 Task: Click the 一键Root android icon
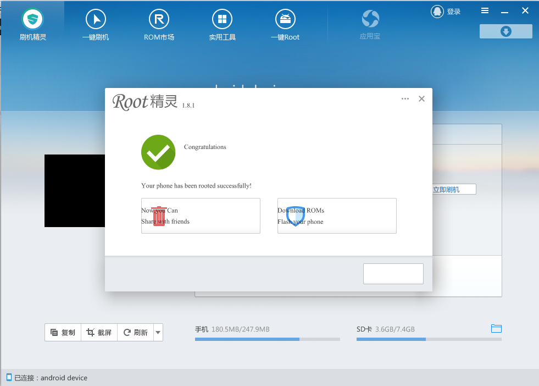click(x=285, y=20)
